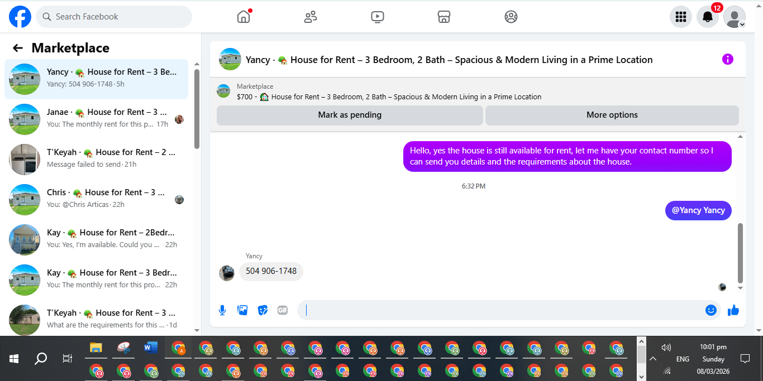Screen dimensions: 763x381
Task: Open the ENG language indicator
Action: (x=683, y=359)
